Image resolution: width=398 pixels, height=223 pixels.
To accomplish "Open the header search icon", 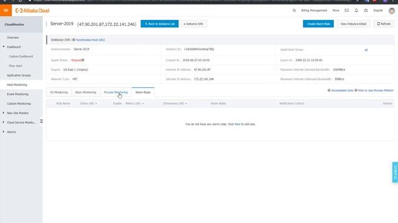I will click(x=294, y=11).
